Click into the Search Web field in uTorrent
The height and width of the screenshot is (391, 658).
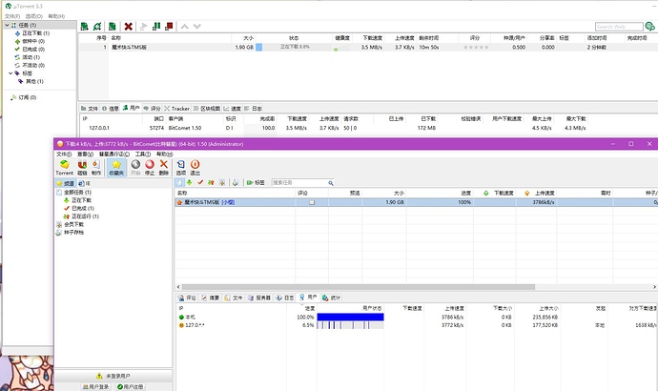(619, 27)
